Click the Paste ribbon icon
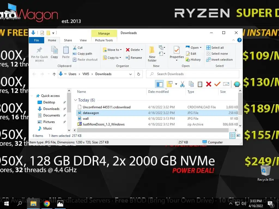The image size is (279, 209). pyautogui.click(x=66, y=53)
